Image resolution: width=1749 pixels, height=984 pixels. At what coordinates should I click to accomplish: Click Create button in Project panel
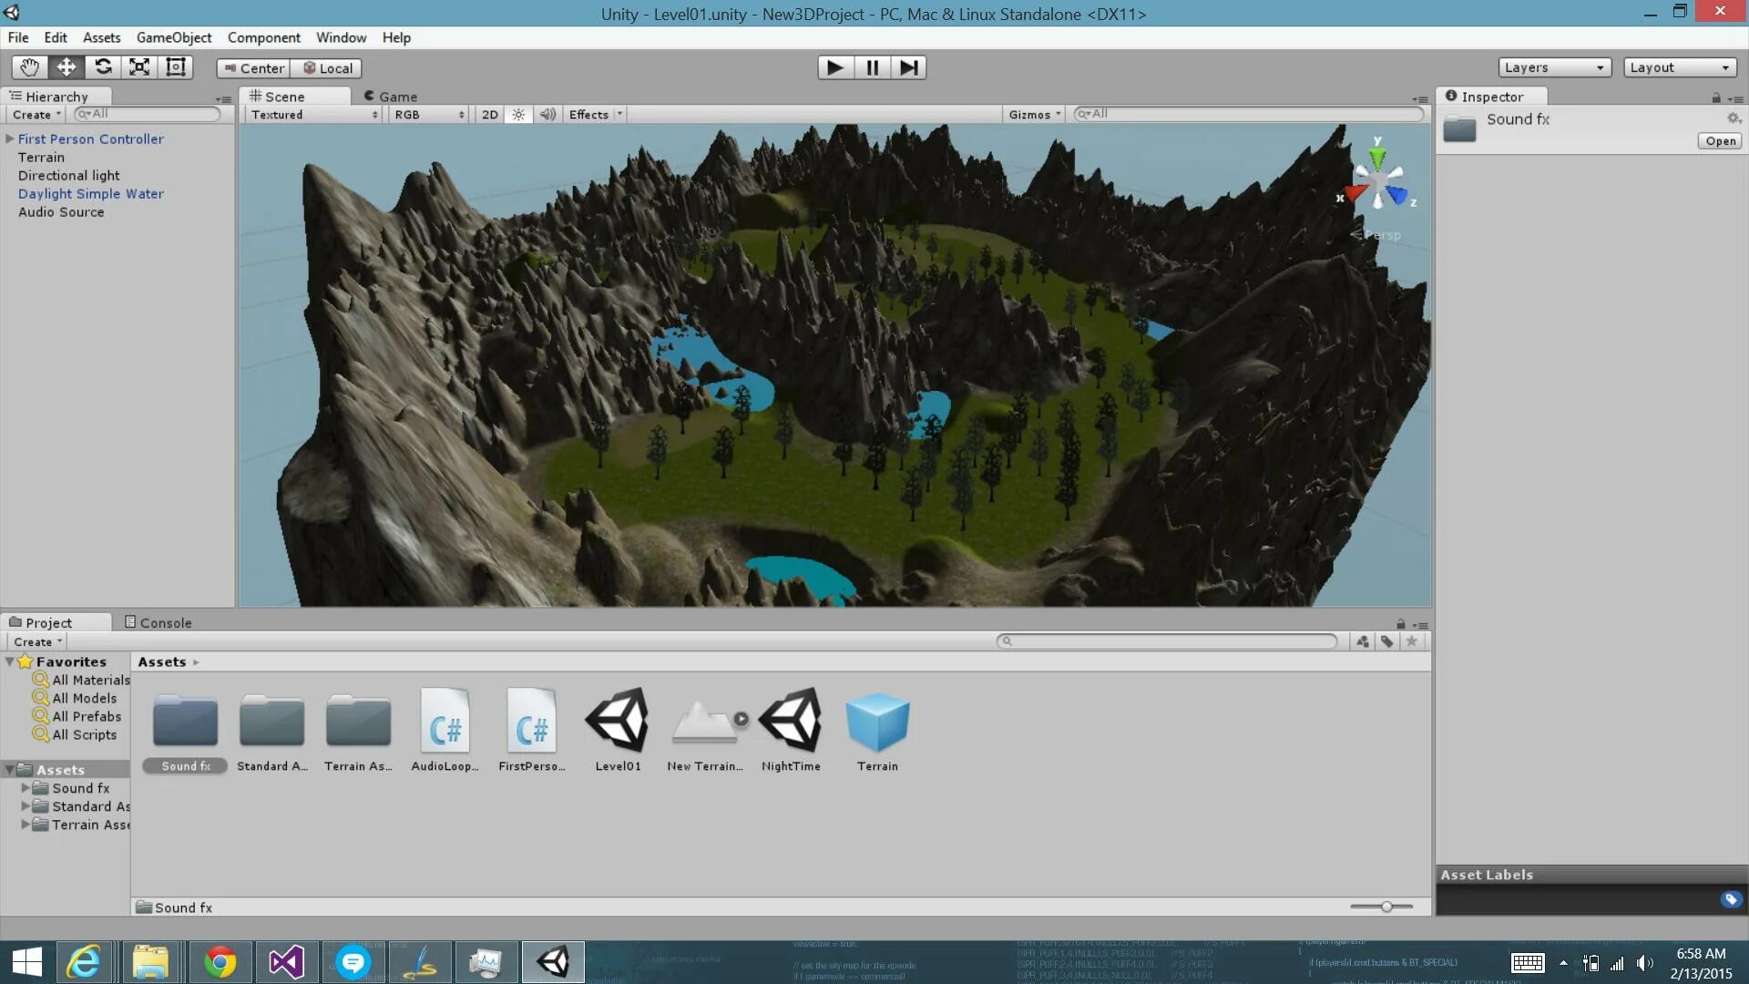click(34, 641)
